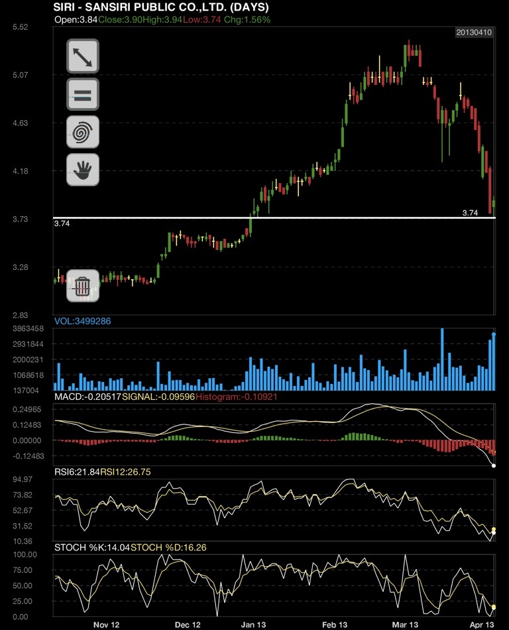The image size is (509, 630).
Task: Click the 2000231 volume axis label
Action: coord(28,359)
